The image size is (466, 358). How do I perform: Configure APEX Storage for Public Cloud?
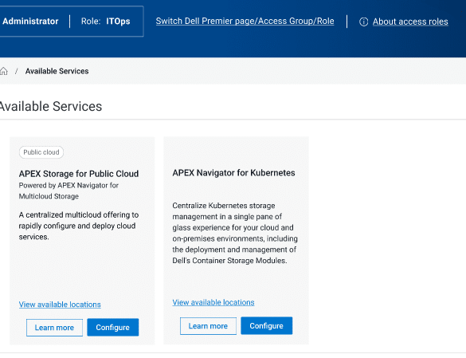[112, 328]
